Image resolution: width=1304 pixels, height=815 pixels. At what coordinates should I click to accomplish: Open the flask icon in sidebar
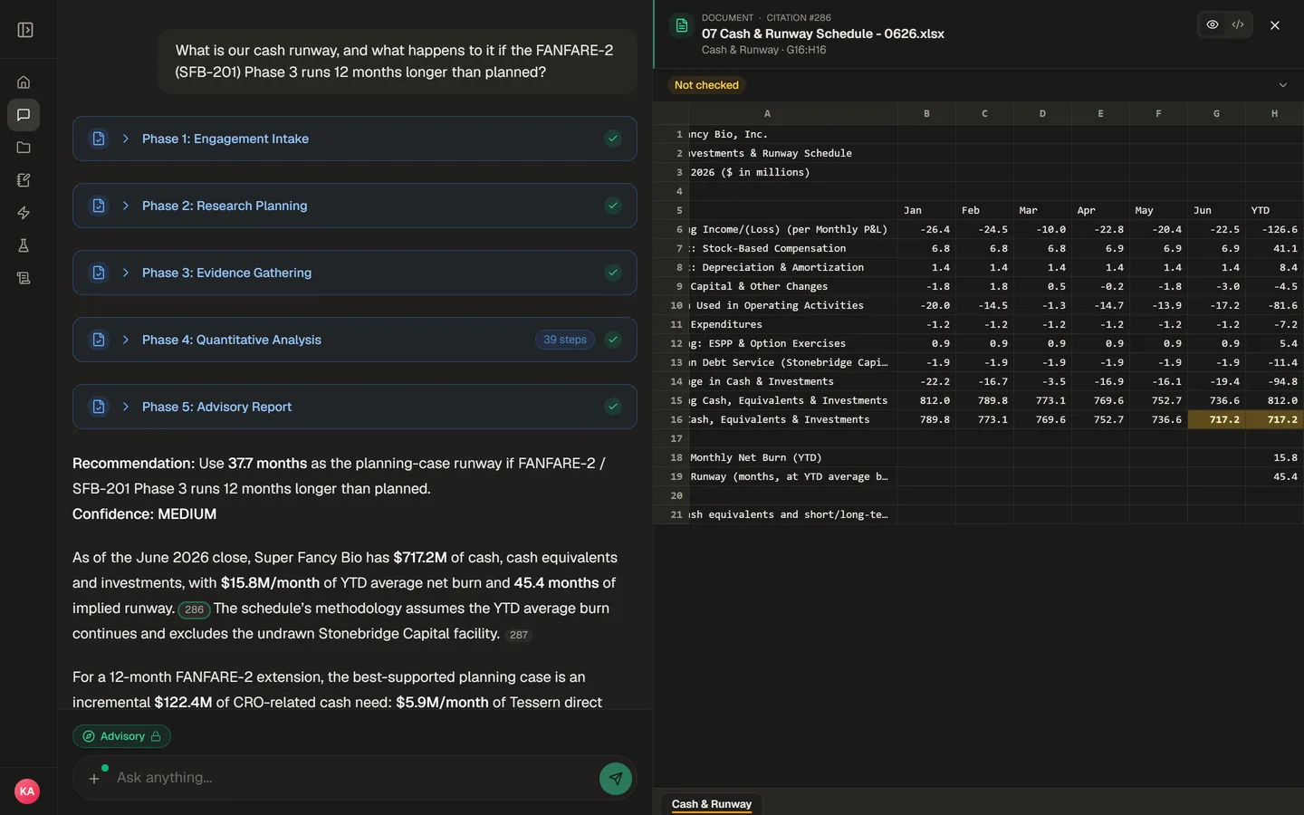point(24,245)
